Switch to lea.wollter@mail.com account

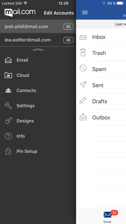pyautogui.click(x=38, y=40)
